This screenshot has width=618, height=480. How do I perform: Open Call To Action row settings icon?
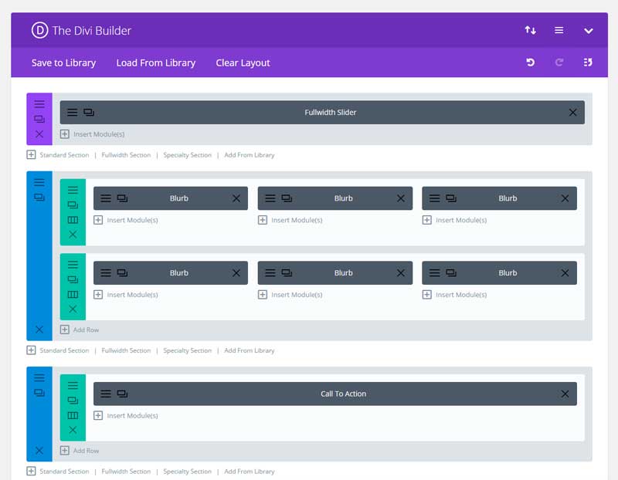(x=73, y=385)
